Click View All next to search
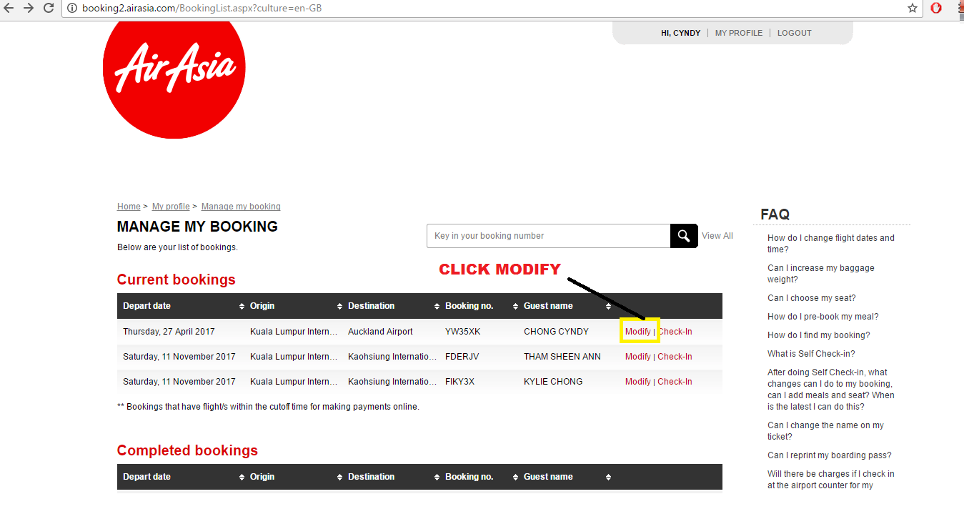Screen dimensions: 964x519 coord(717,236)
